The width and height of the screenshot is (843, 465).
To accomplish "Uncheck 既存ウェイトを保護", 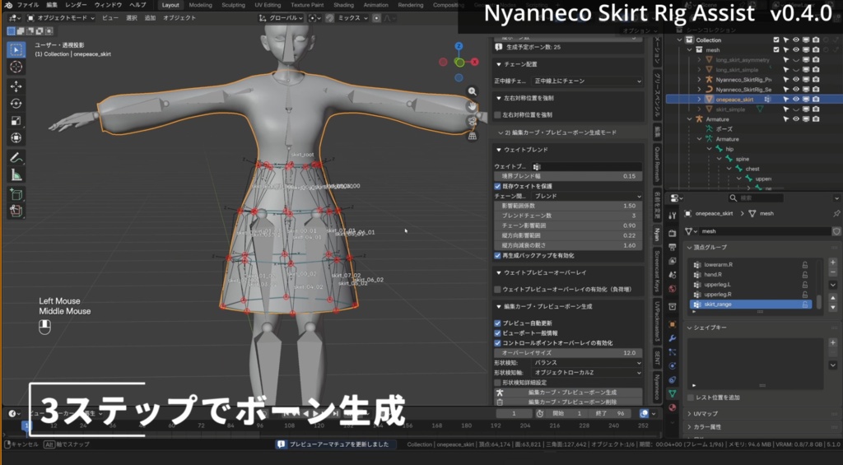I will [x=497, y=186].
